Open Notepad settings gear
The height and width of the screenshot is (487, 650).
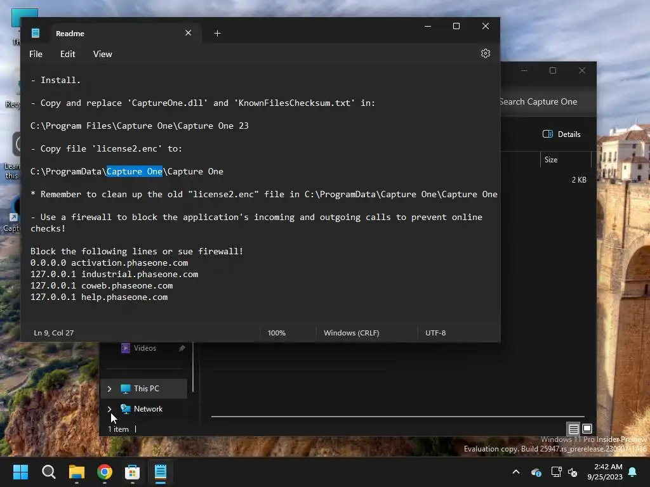486,53
